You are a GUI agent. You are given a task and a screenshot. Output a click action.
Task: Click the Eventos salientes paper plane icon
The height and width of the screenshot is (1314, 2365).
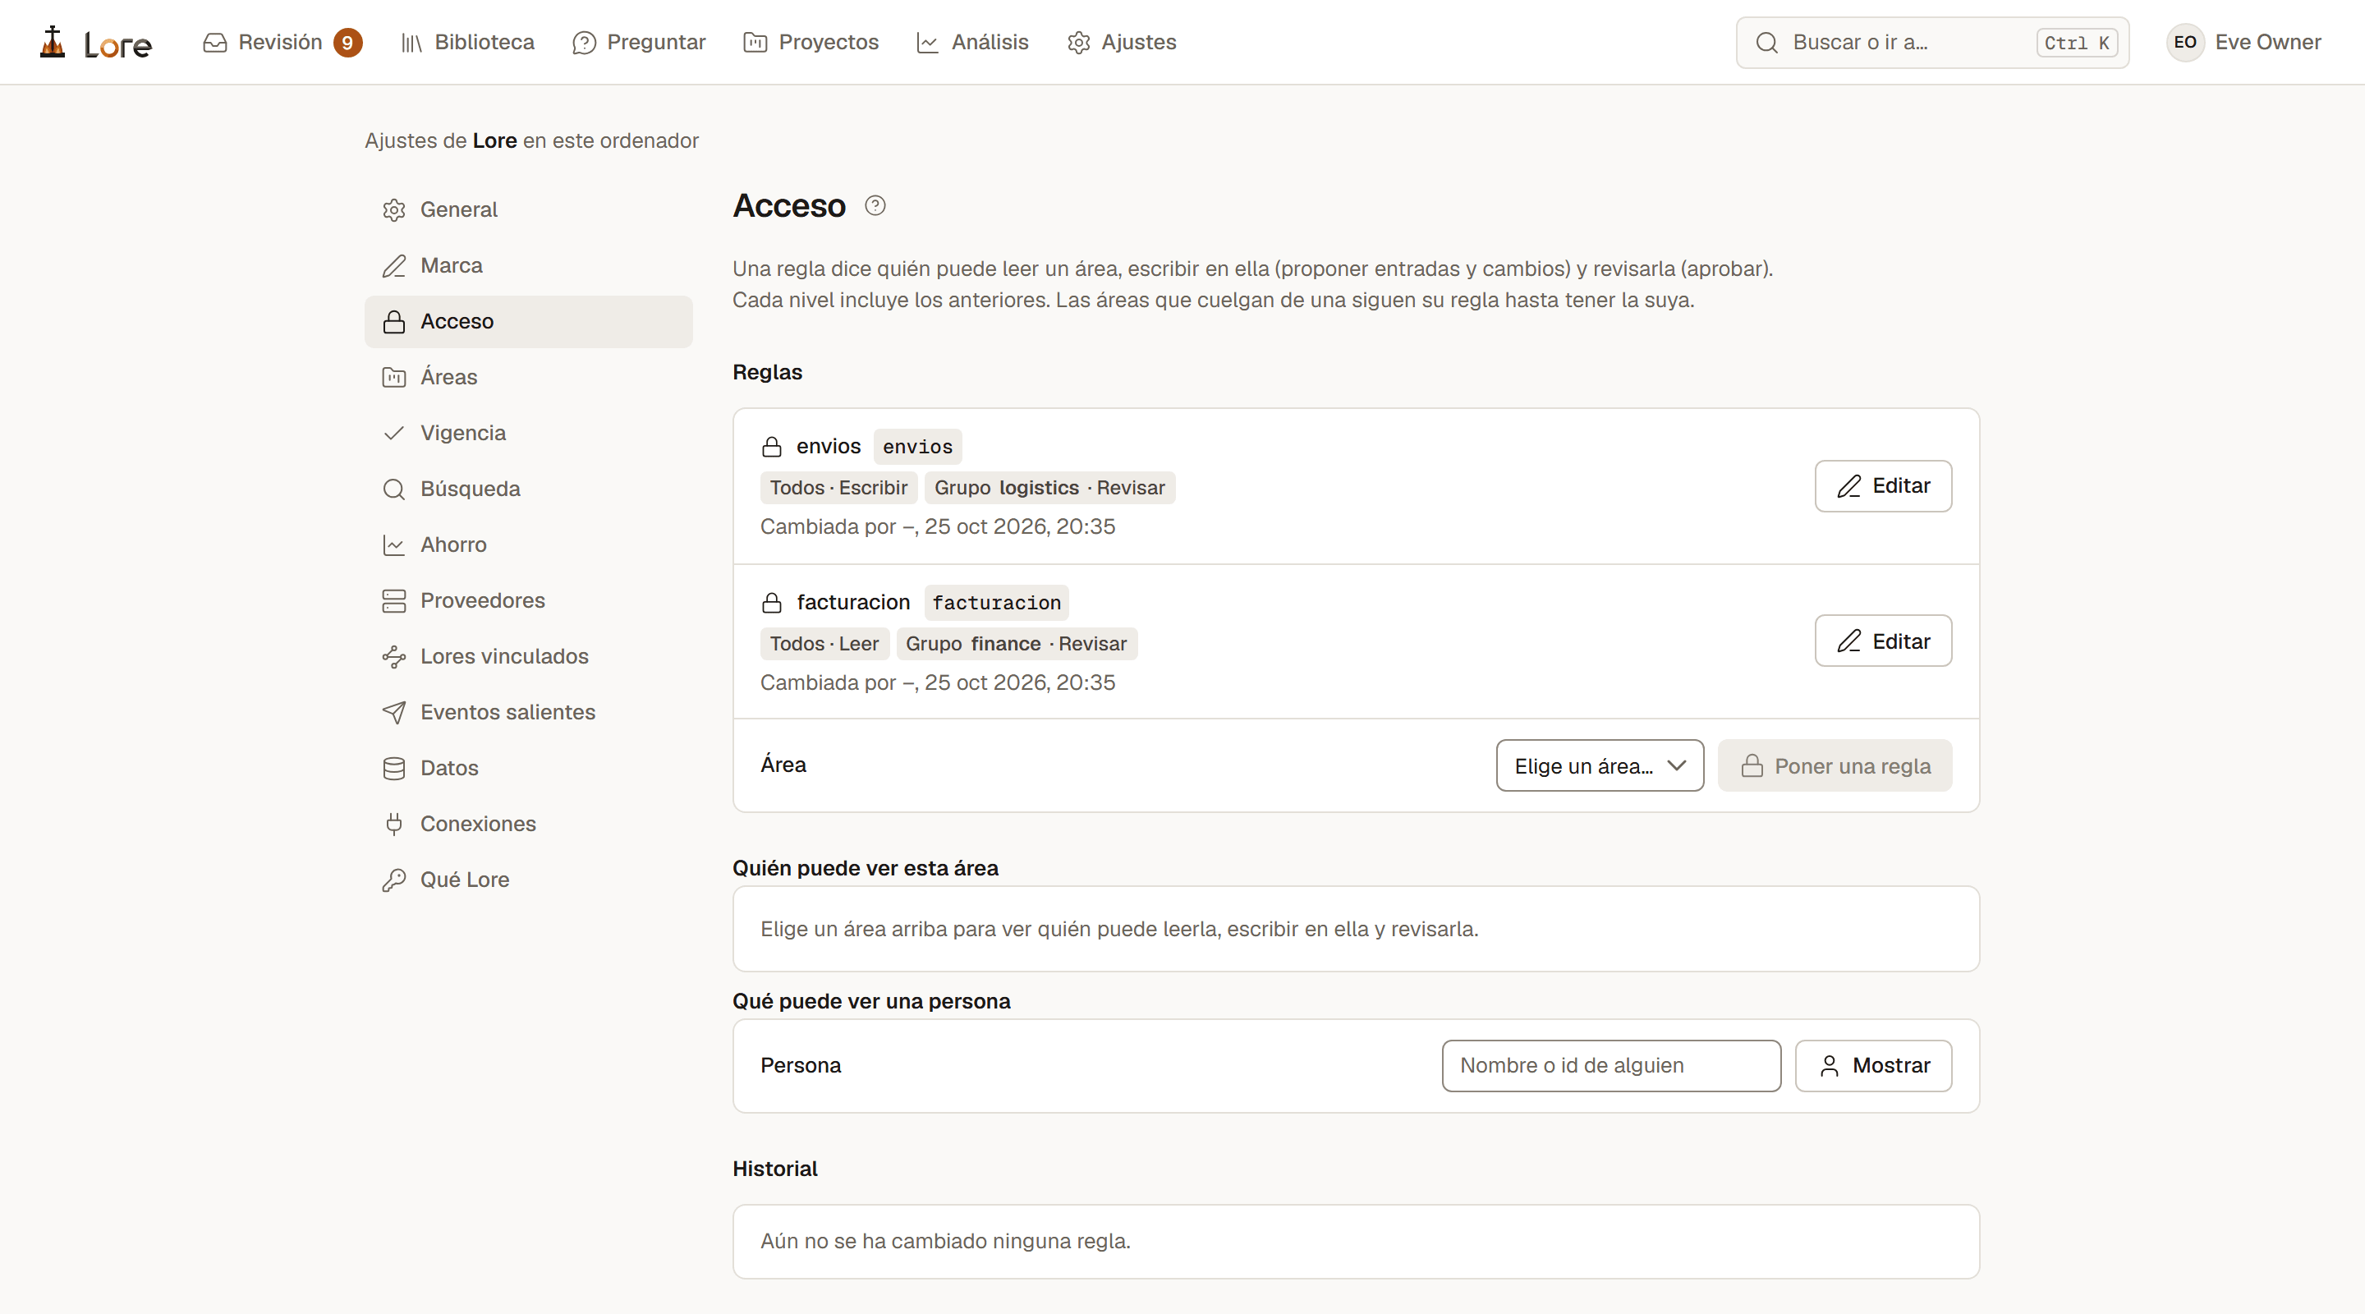pos(394,713)
